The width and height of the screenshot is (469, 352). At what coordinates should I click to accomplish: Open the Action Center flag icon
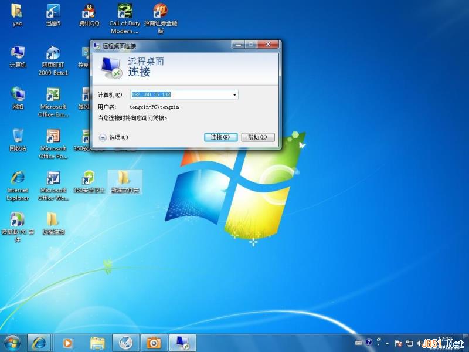click(397, 343)
